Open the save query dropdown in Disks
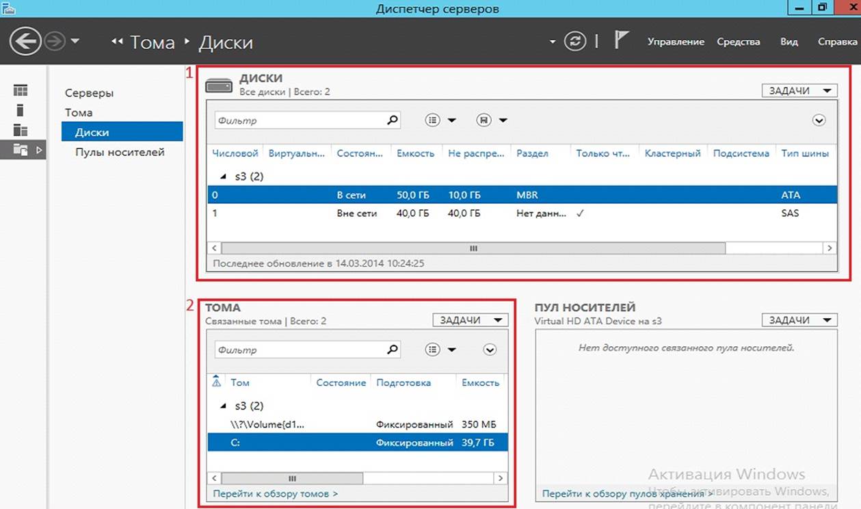Screen dimensions: 861x509 (492, 120)
